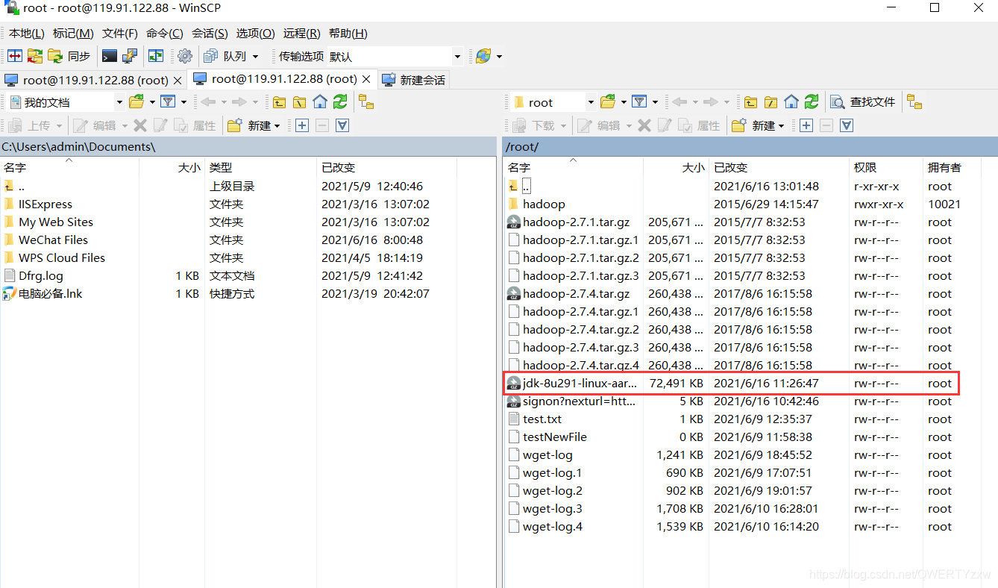Viewport: 998px width, 588px height.
Task: Open in PuTTY icon in toolbar
Action: tap(130, 56)
